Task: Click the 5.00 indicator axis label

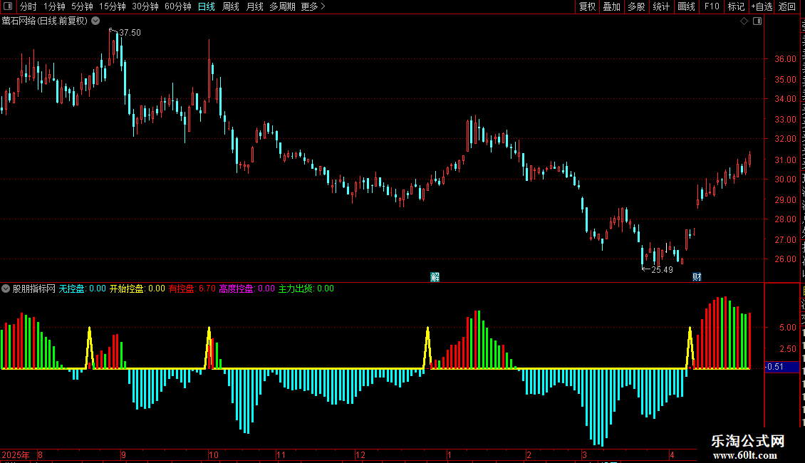Action: pos(787,328)
